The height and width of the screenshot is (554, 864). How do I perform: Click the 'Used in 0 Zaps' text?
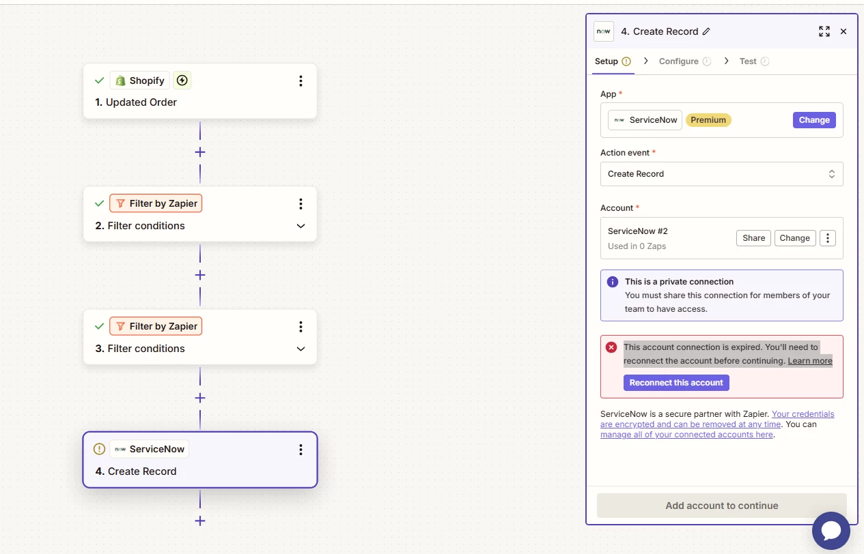click(637, 246)
